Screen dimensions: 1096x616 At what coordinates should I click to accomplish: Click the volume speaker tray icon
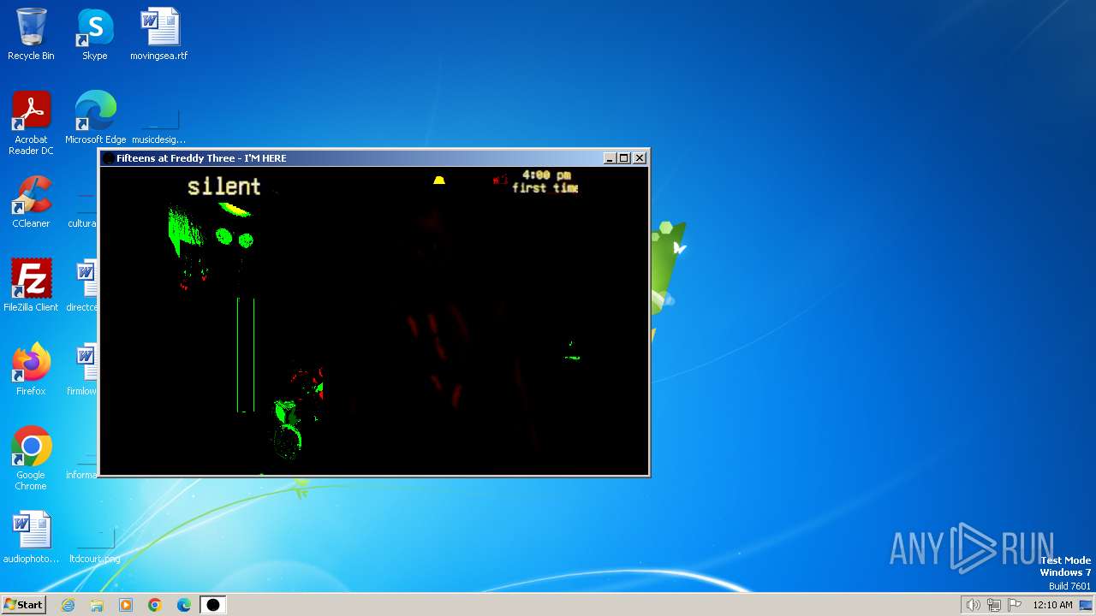point(973,605)
